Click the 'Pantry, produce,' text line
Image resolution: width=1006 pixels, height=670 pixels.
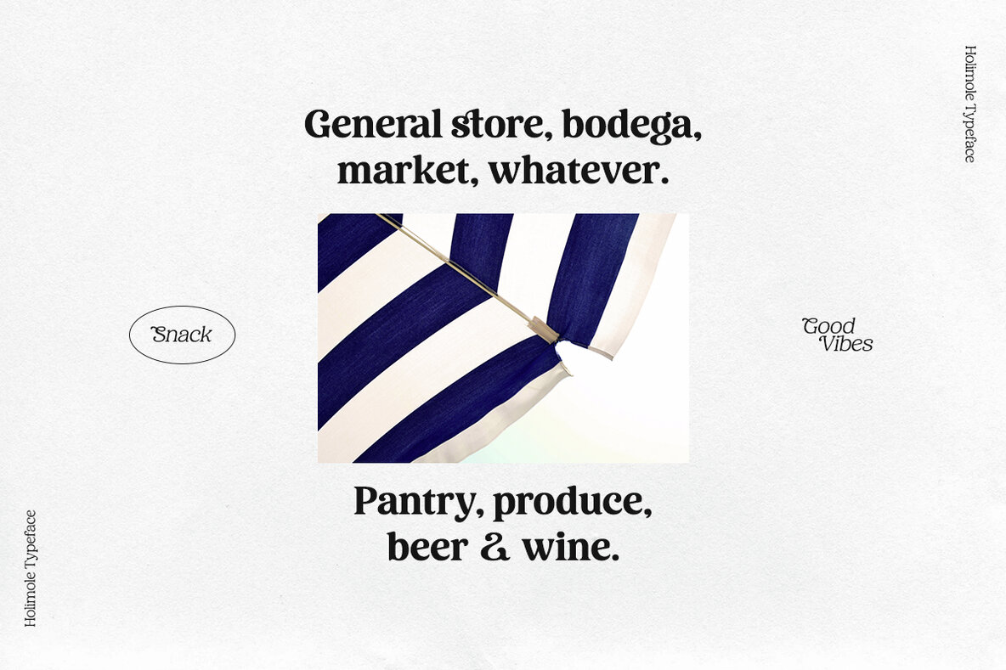pos(503,502)
